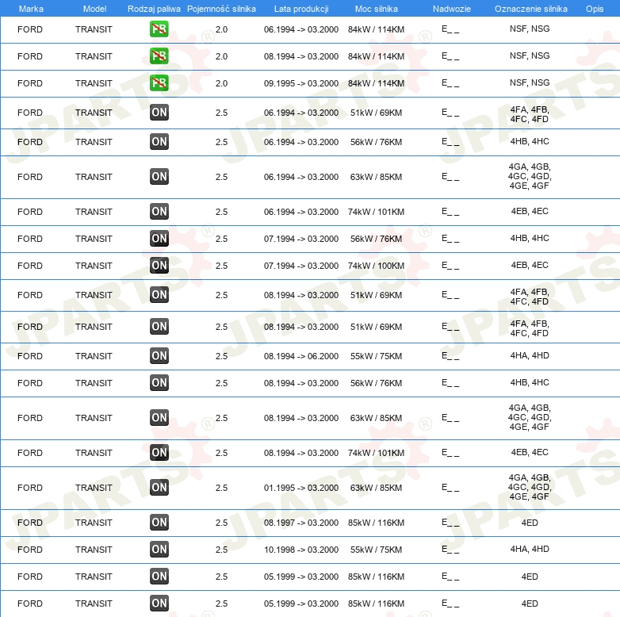Click the 55kW / 75KM cell in the 10.1998 row
The image size is (620, 617).
376,550
